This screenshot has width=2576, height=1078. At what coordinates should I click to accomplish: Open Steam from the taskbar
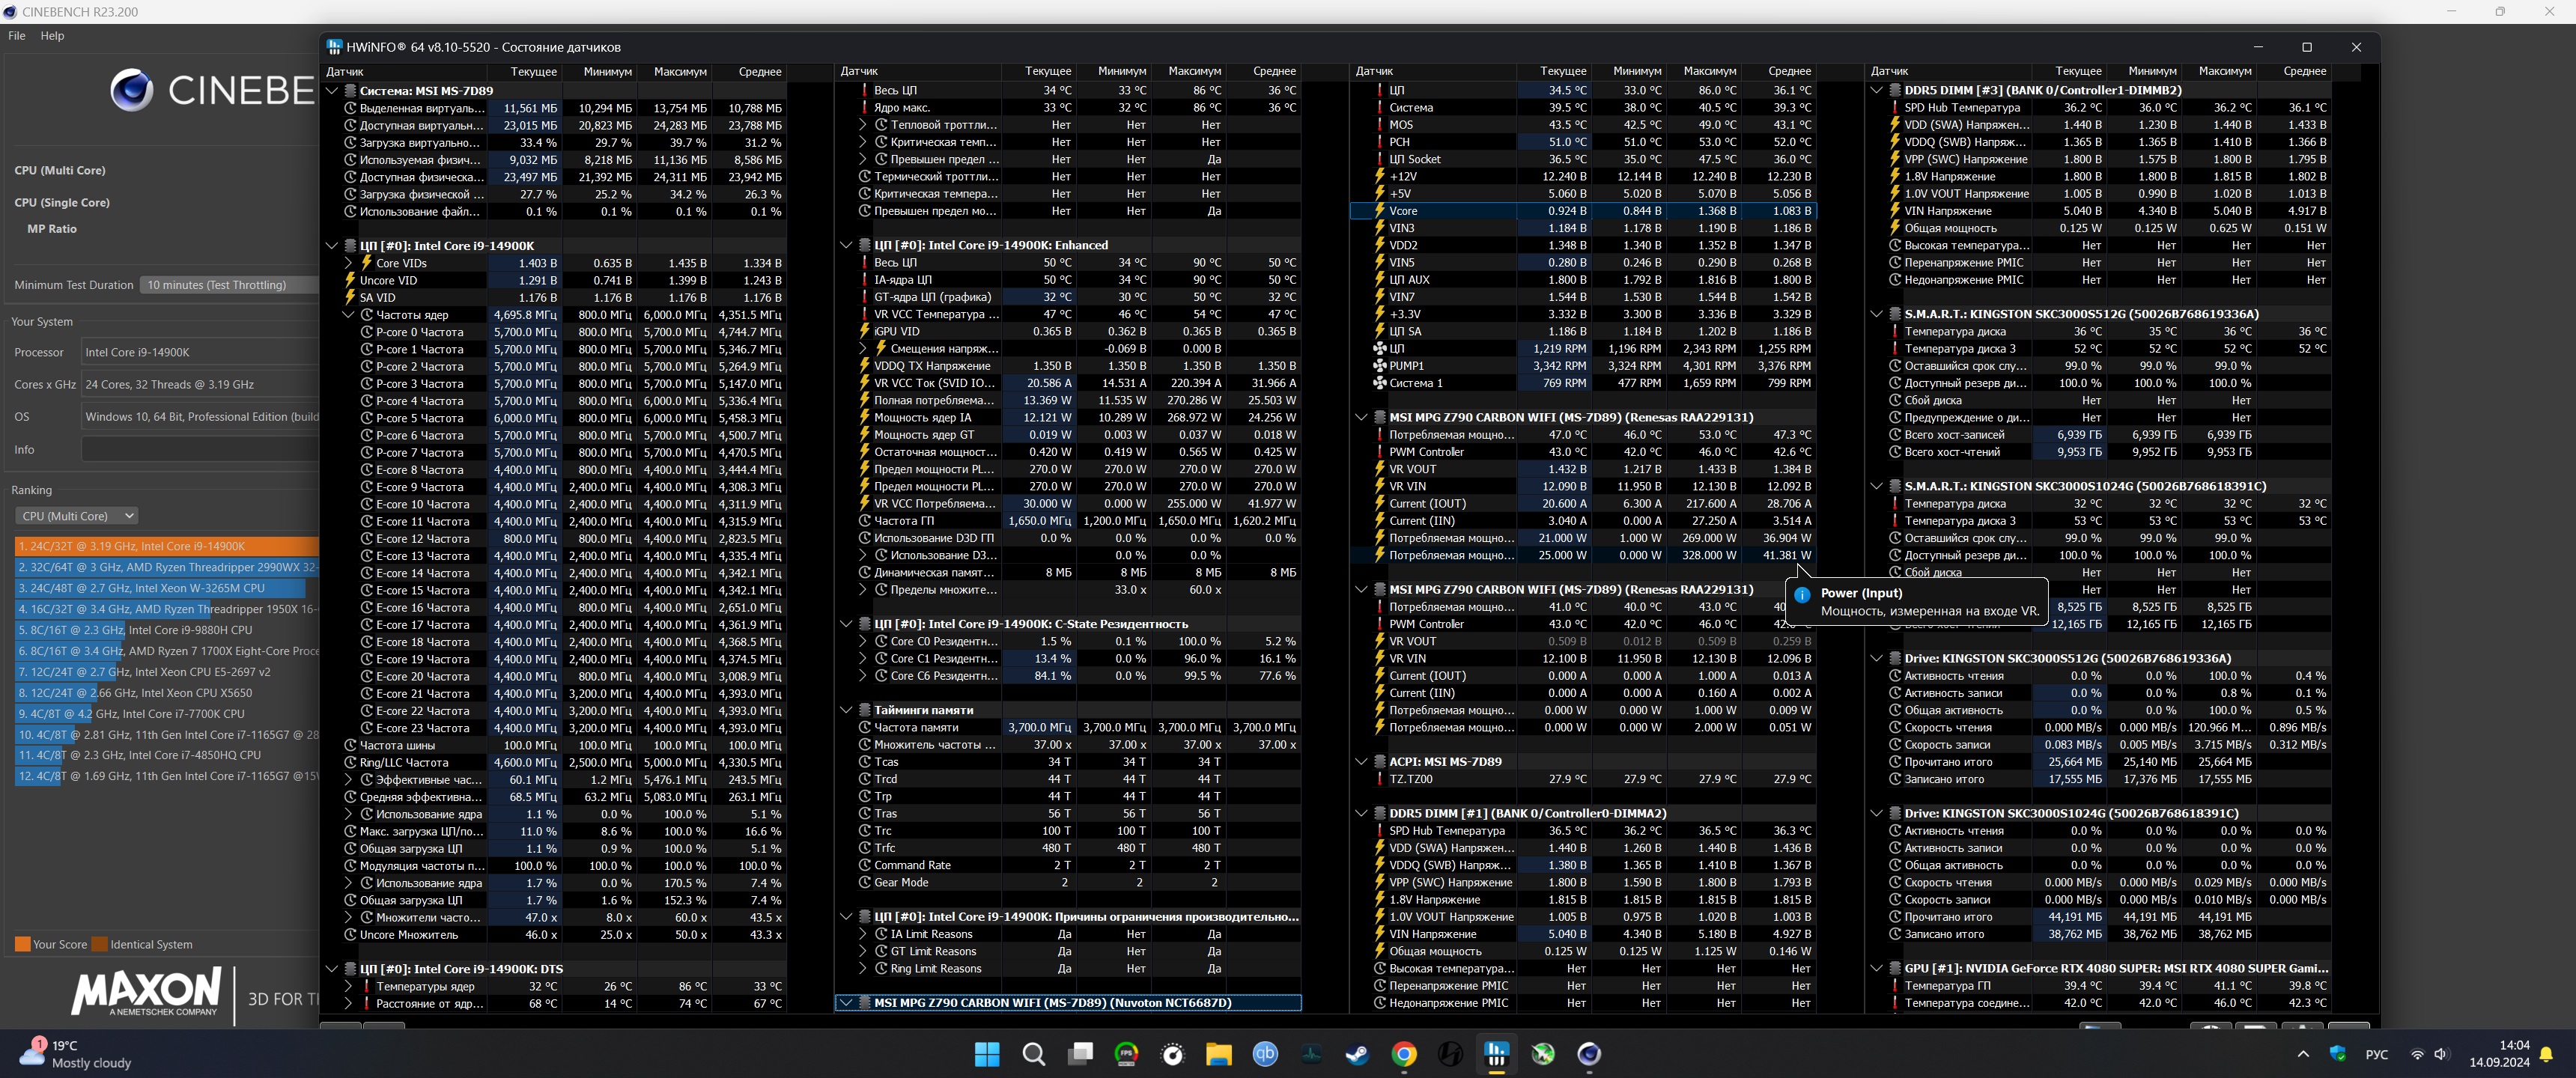pyautogui.click(x=1357, y=1053)
